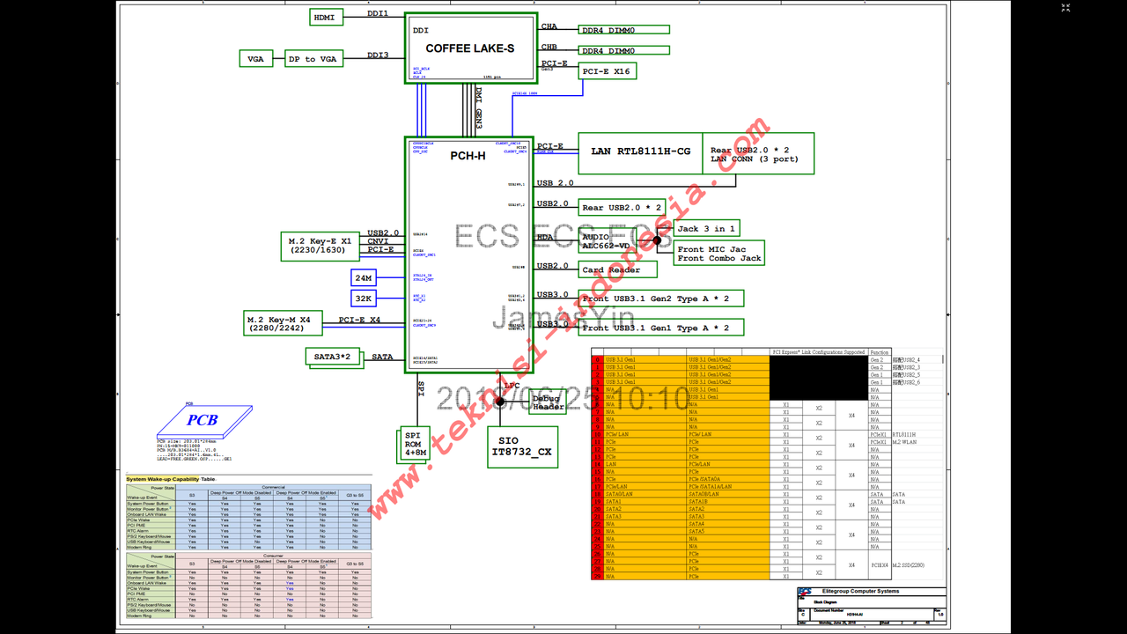Select the Jack 3 in 1 box
1127x634 pixels.
tap(707, 228)
